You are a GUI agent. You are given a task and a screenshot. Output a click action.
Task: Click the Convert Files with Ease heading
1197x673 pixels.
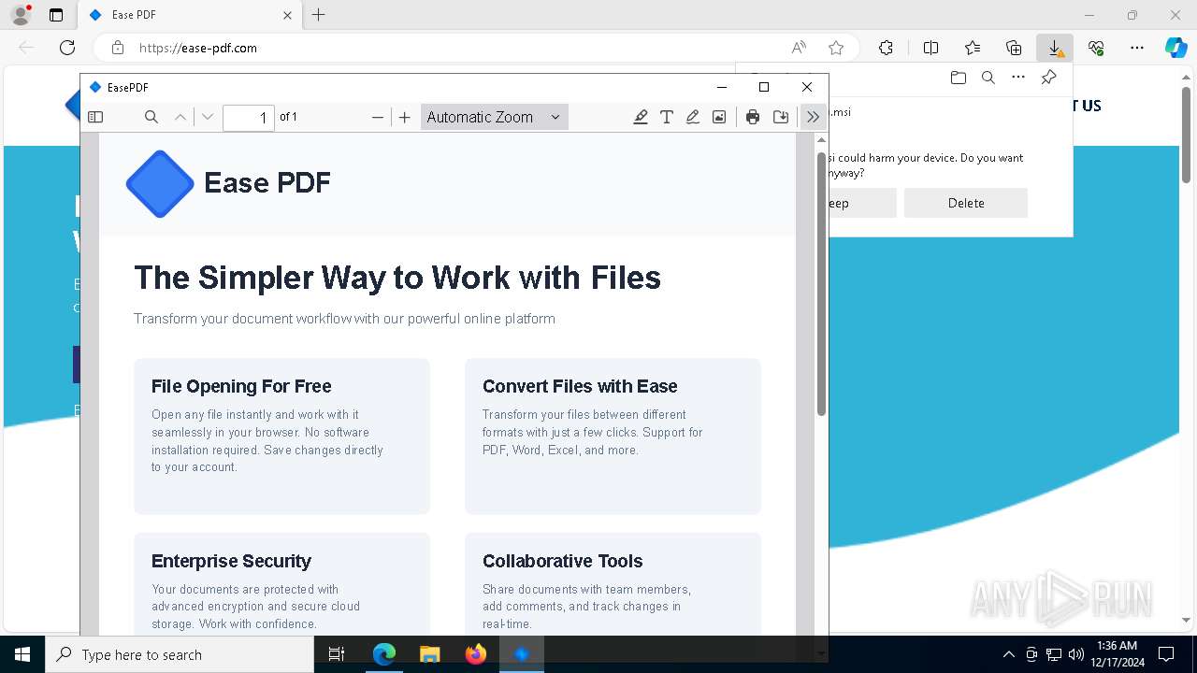tap(580, 386)
